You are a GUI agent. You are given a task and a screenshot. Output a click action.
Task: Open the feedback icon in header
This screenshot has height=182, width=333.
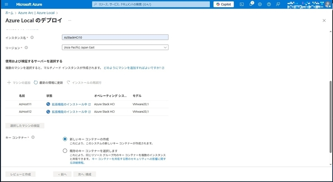[278, 4]
